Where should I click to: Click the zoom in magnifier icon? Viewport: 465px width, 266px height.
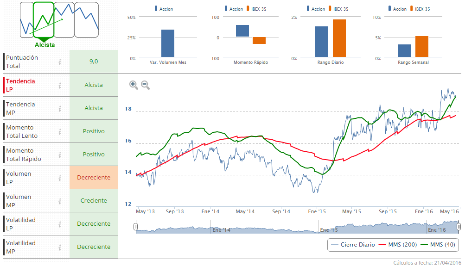click(133, 85)
